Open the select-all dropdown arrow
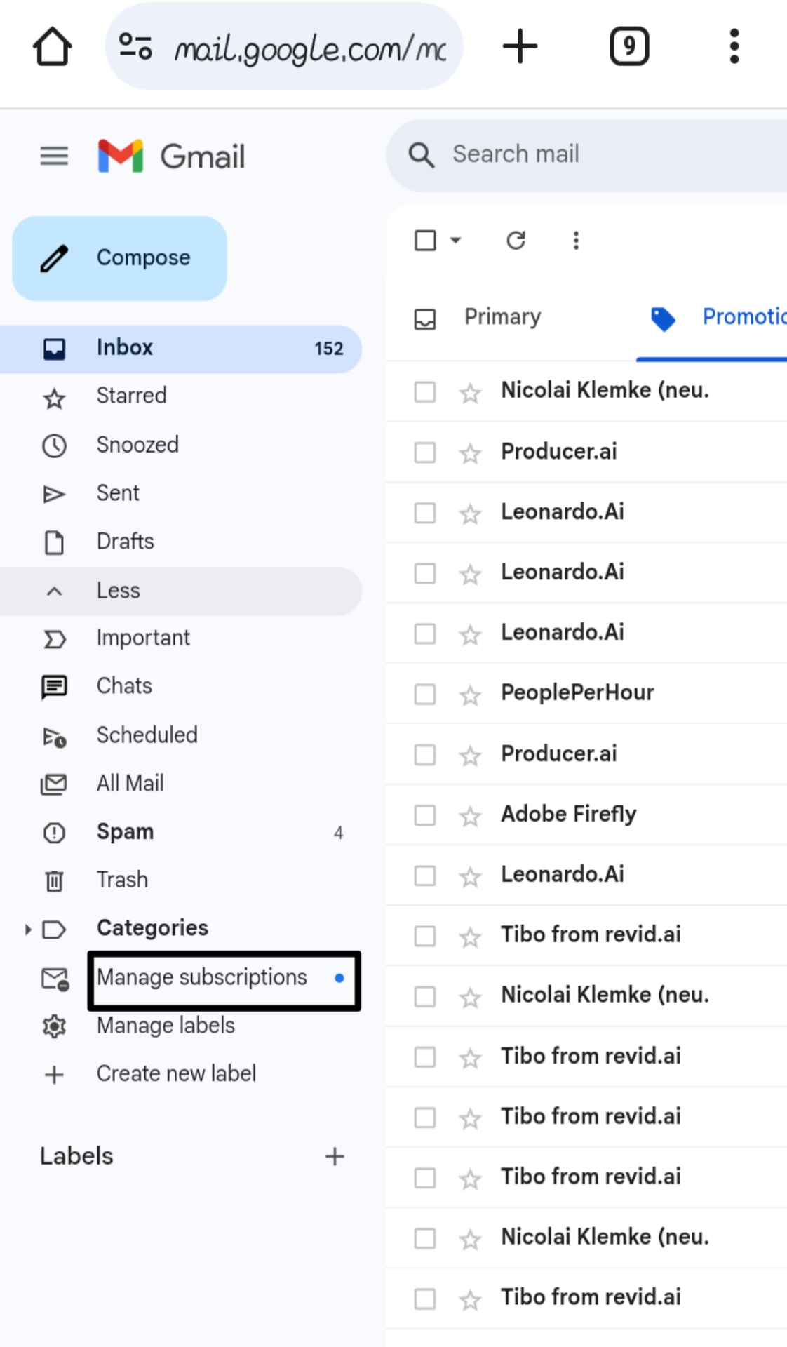The image size is (787, 1347). [x=456, y=241]
